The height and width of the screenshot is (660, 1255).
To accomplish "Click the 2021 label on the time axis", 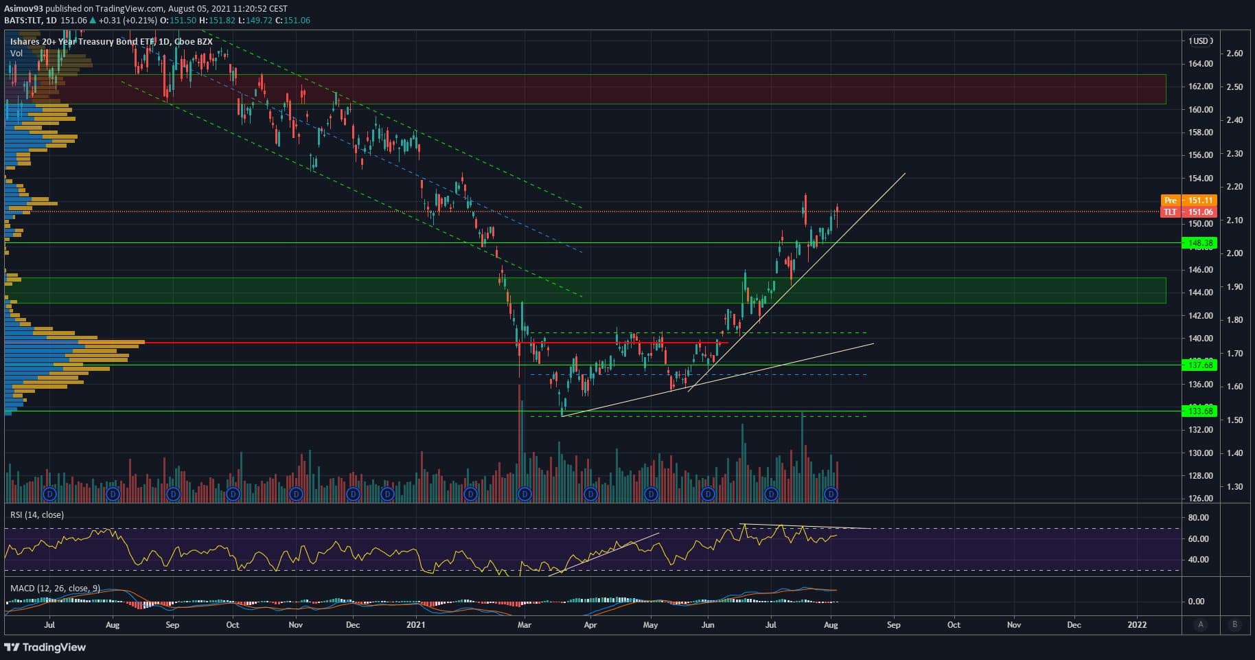I will pos(416,625).
